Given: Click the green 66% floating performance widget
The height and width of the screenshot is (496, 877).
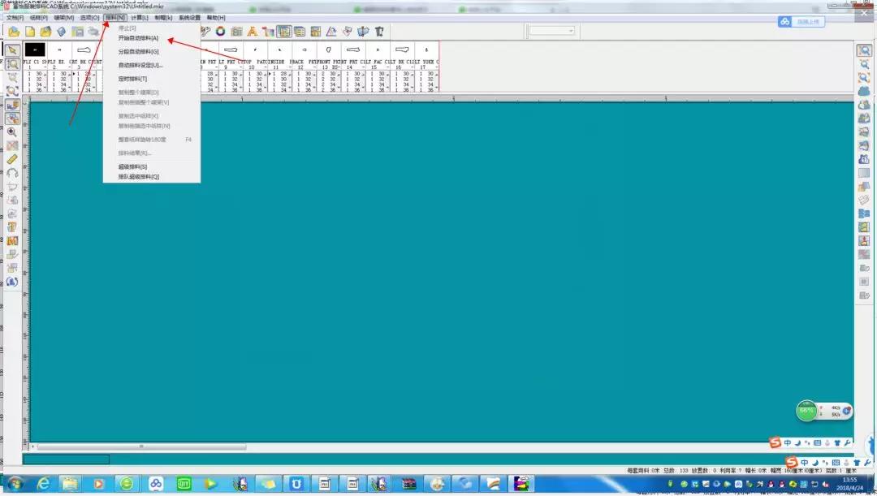Looking at the screenshot, I should (807, 411).
